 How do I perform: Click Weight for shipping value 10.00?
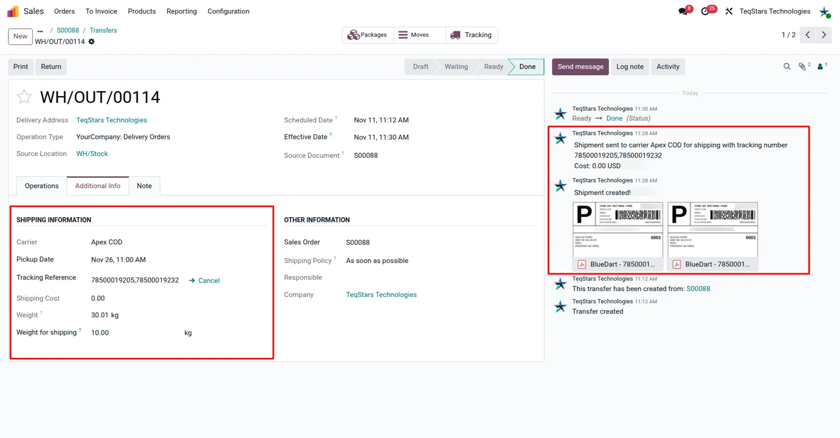click(x=100, y=333)
